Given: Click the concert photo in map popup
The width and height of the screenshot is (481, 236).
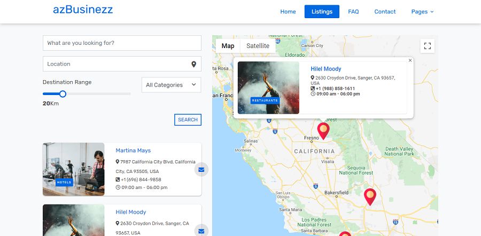Looking at the screenshot, I should 268,88.
